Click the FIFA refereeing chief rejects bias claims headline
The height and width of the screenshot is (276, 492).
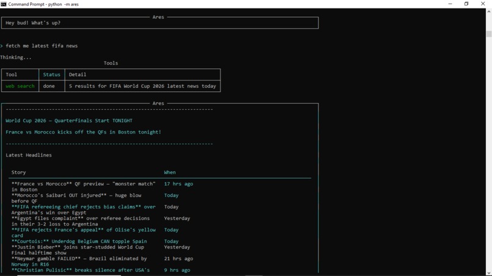[x=84, y=210]
